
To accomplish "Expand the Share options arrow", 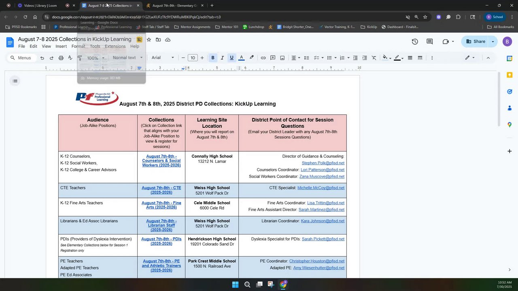I will point(493,41).
